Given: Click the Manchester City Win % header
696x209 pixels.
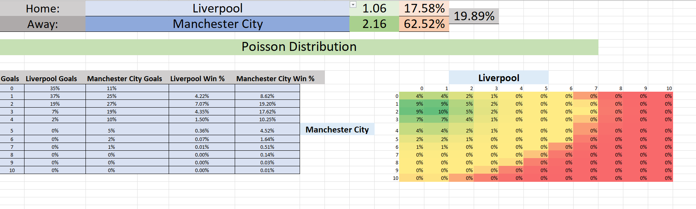Looking at the screenshot, I should point(275,79).
